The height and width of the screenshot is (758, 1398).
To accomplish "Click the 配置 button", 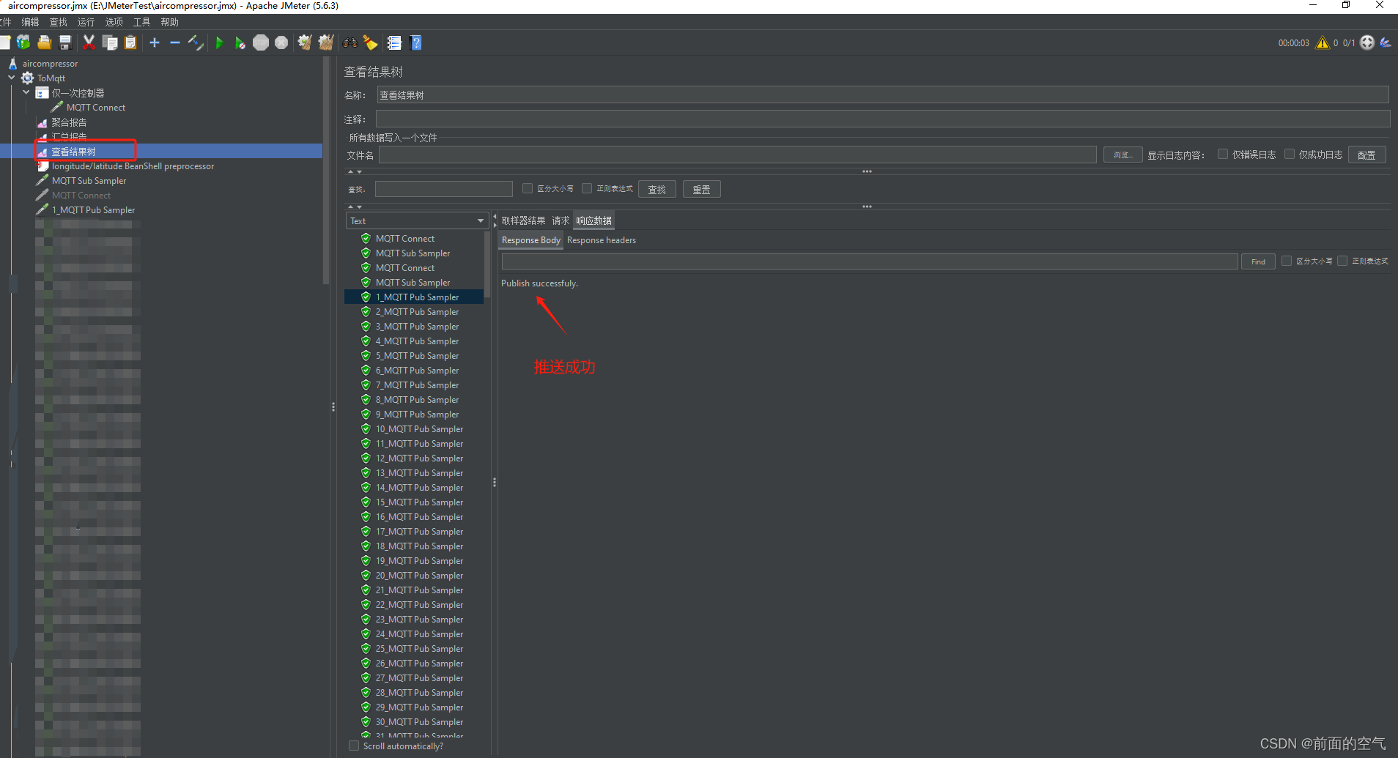I will point(1366,155).
